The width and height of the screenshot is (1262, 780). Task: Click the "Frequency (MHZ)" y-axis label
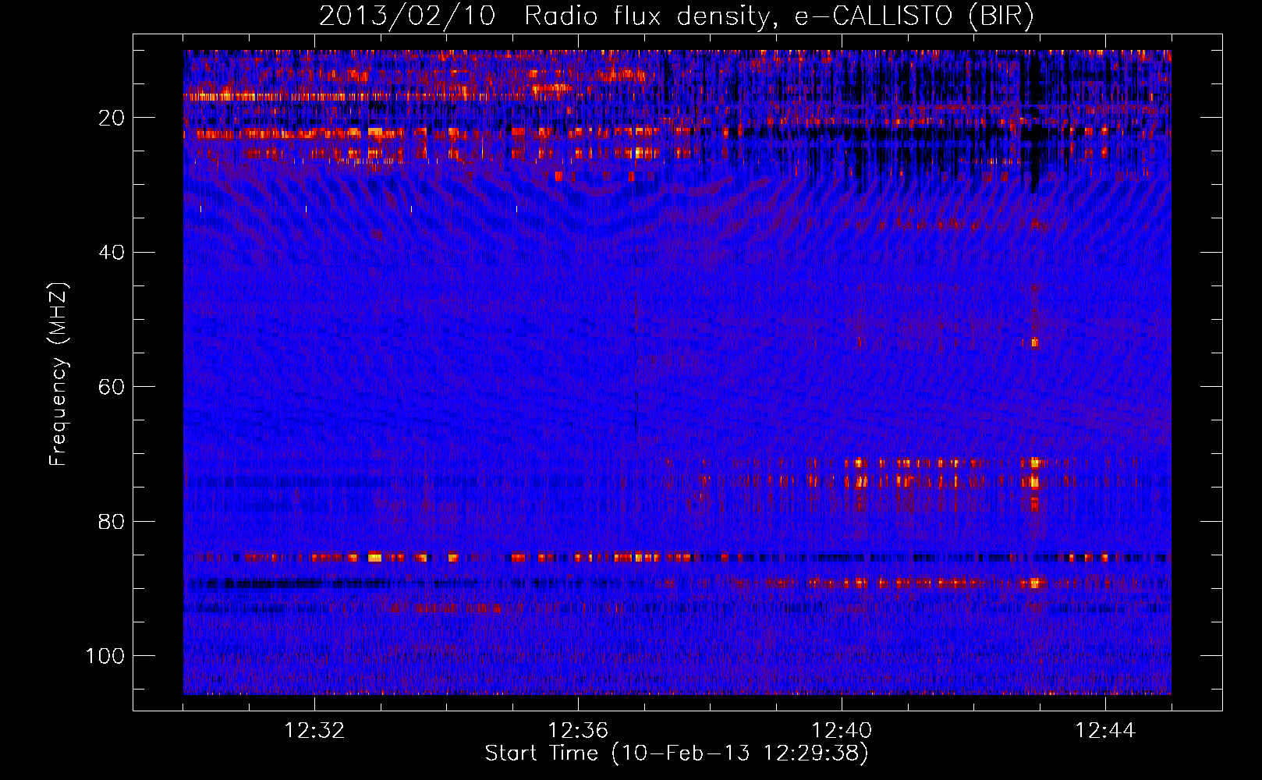pos(59,374)
